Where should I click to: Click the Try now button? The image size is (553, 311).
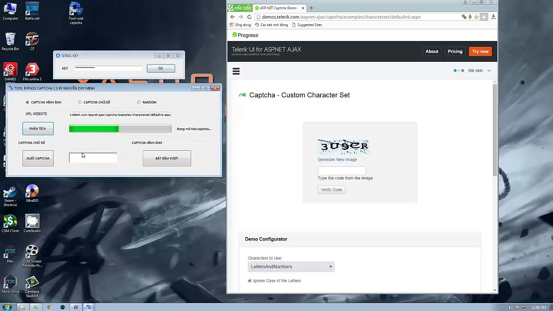pos(480,51)
